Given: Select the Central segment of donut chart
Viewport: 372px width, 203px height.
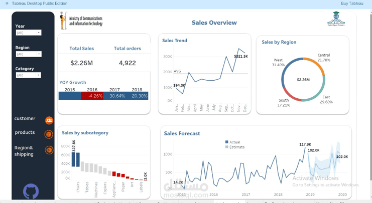Looking at the screenshot, I should (x=317, y=63).
